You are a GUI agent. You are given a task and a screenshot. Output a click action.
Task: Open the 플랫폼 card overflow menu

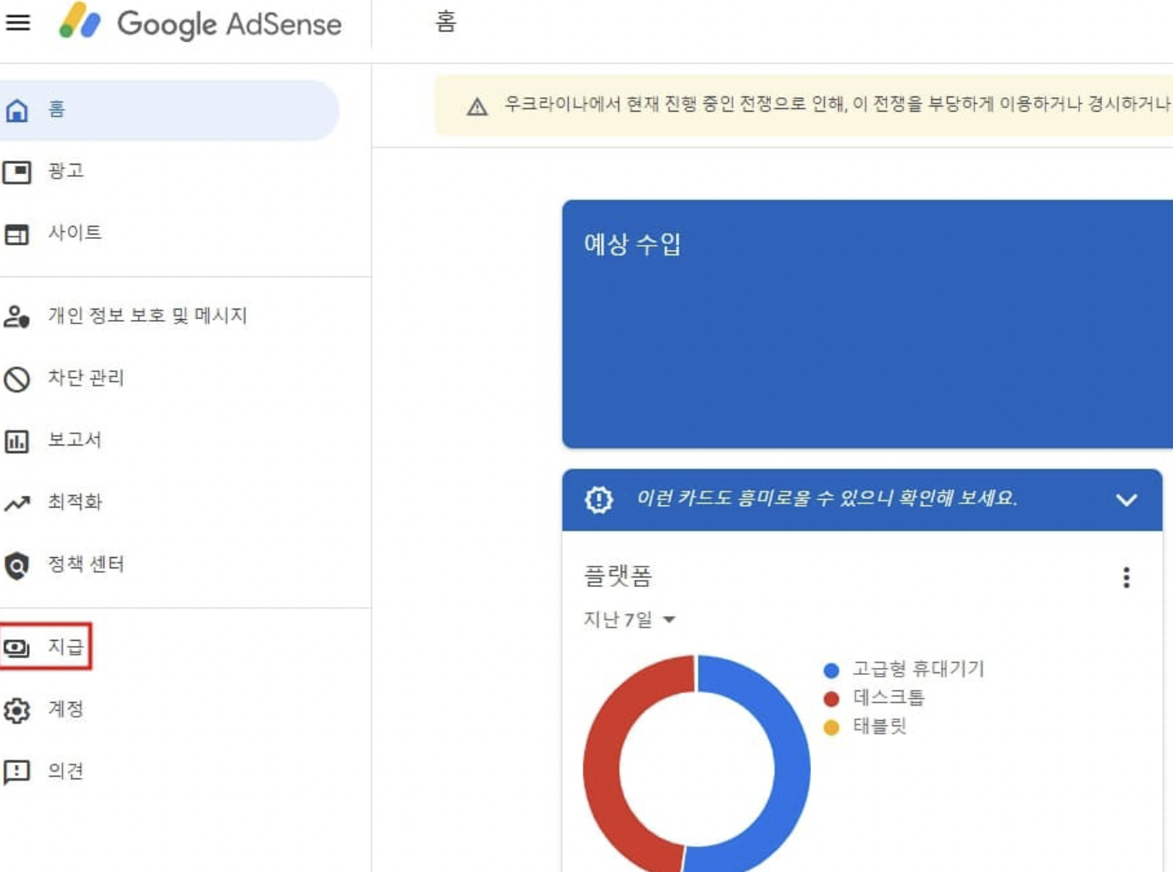(1126, 578)
